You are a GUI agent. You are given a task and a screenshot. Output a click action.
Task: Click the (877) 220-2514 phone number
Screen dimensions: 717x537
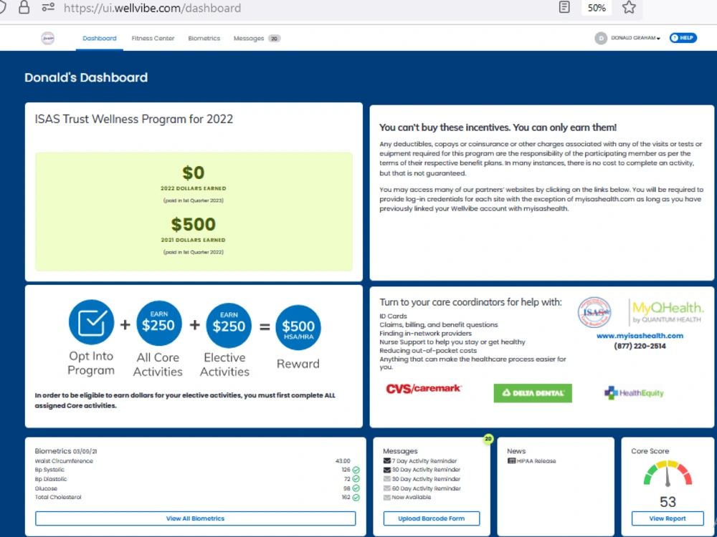click(640, 346)
